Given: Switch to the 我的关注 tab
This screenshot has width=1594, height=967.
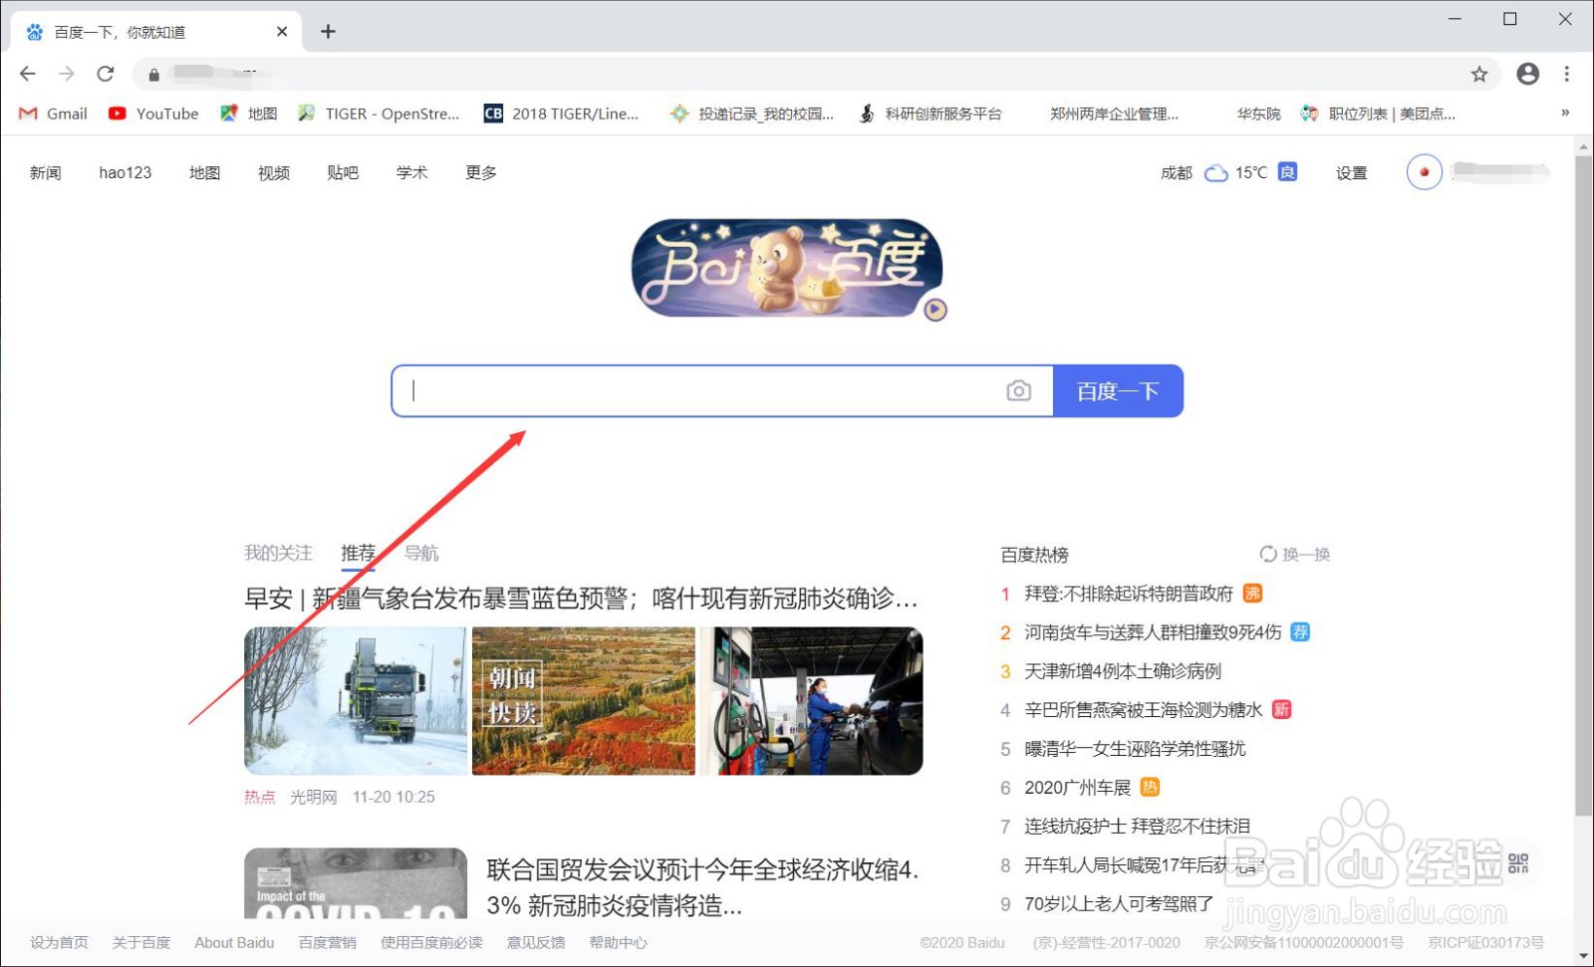Looking at the screenshot, I should click(x=278, y=553).
